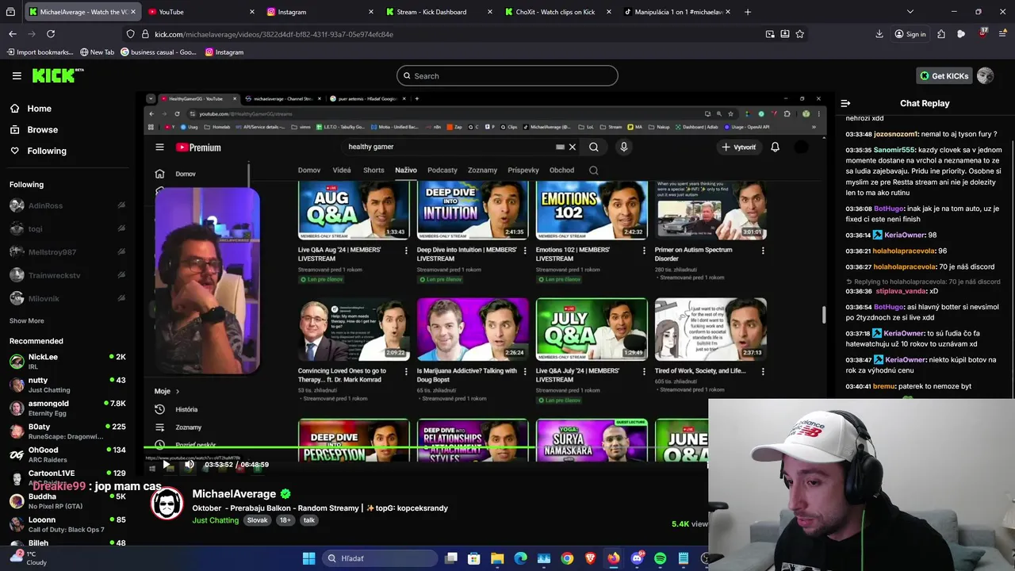Toggle picture-in-picture icon in the address bar
The image size is (1015, 571).
770,34
